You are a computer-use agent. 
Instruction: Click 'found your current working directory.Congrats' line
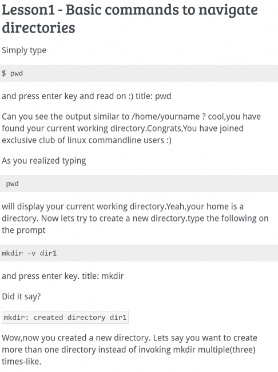click(122, 128)
